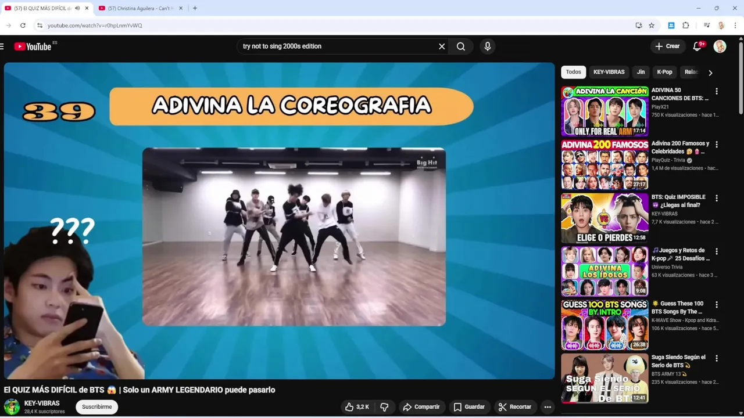Open YouTube account avatar menu
The height and width of the screenshot is (418, 744).
point(720,46)
